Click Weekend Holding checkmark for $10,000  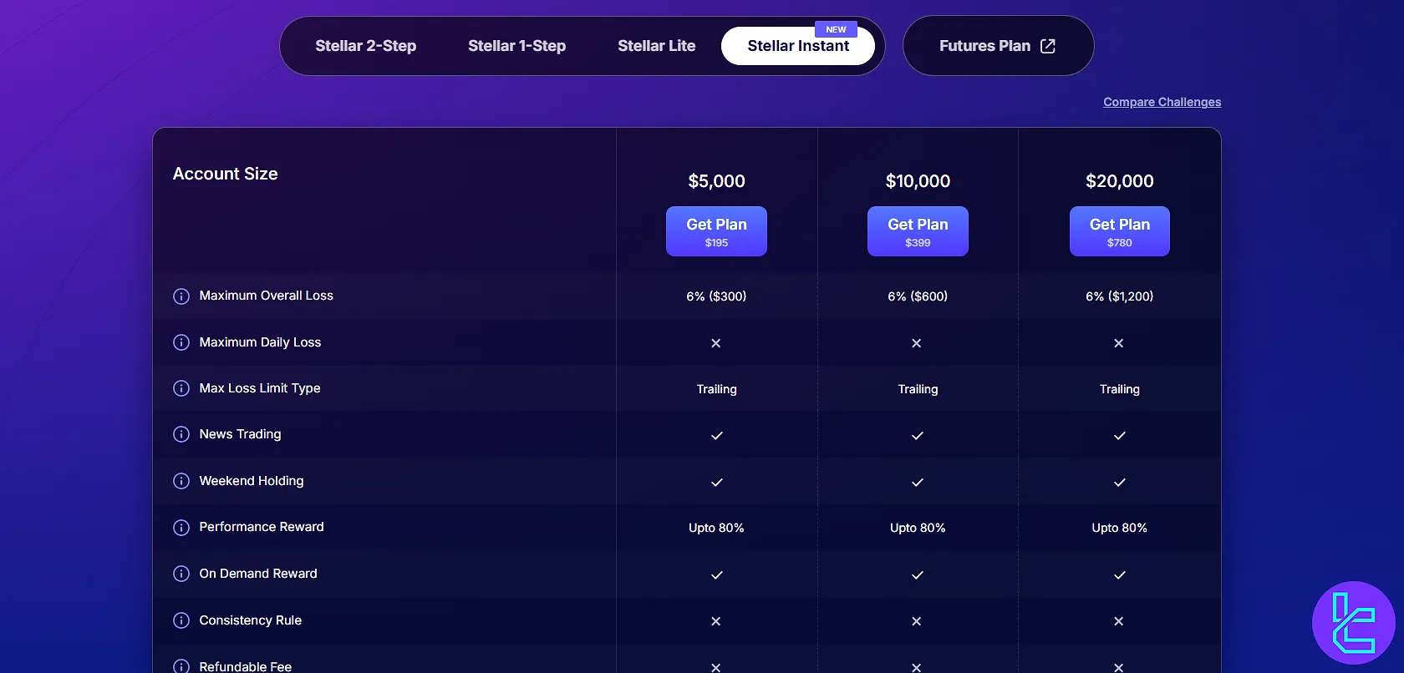click(918, 483)
